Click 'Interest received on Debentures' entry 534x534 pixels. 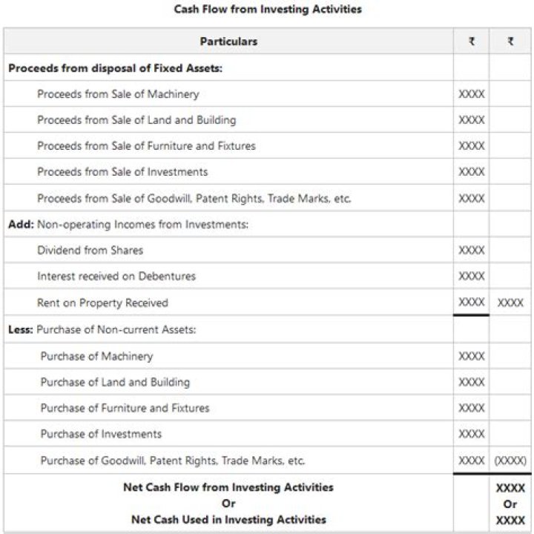pos(116,276)
